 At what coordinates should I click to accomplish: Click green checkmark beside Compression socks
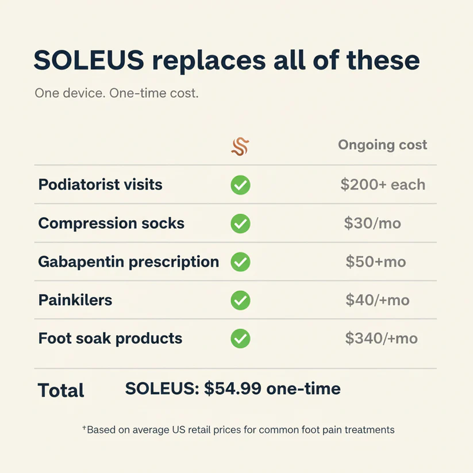click(240, 224)
